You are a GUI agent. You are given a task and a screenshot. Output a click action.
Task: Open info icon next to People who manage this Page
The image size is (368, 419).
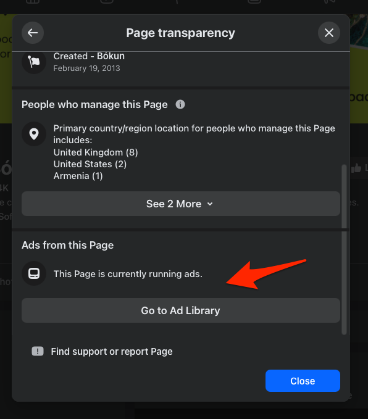(180, 104)
